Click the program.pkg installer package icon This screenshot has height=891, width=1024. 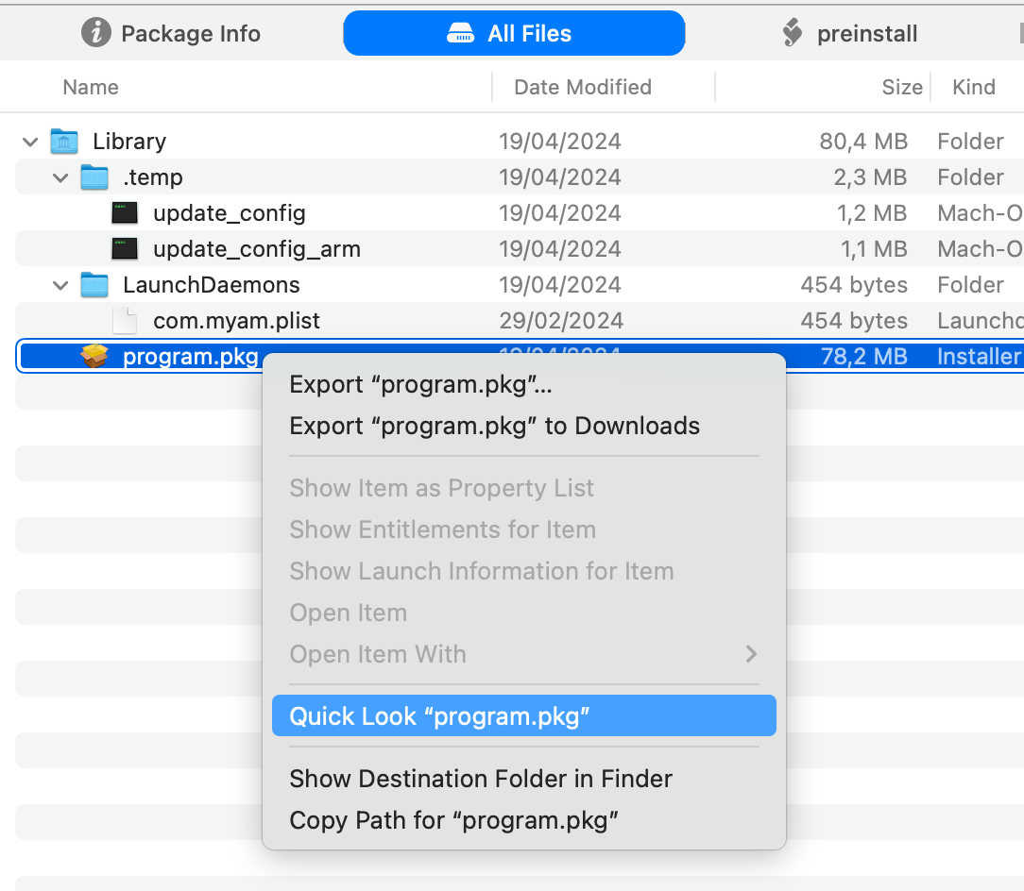pos(94,356)
